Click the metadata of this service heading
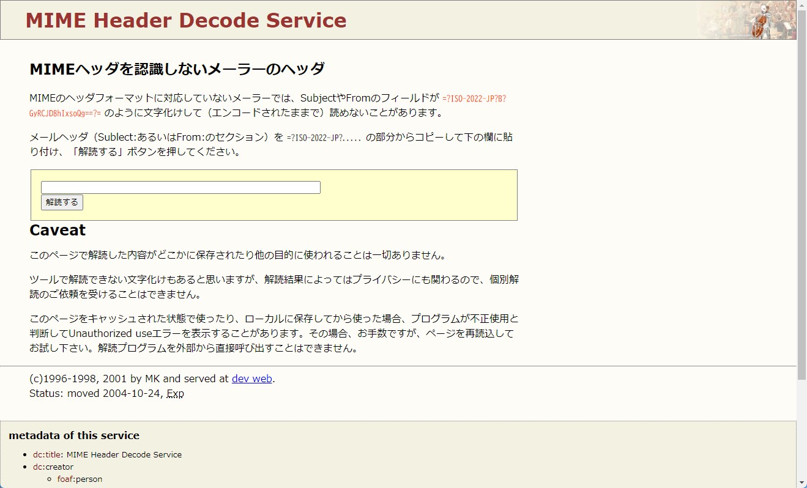Image resolution: width=807 pixels, height=488 pixels. 73,435
